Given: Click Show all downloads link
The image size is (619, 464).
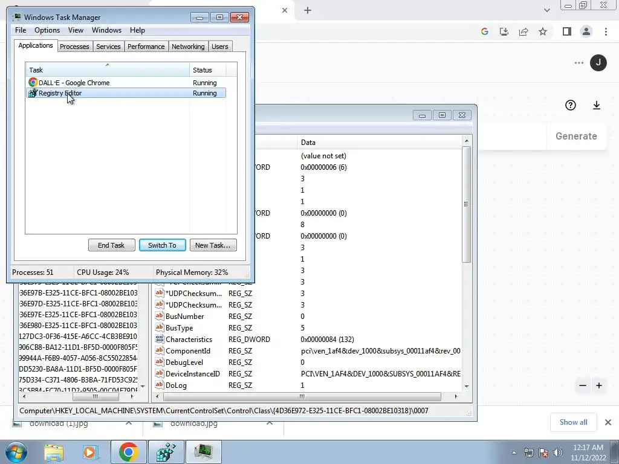Looking at the screenshot, I should [x=573, y=422].
